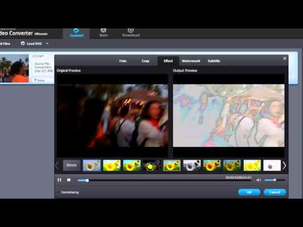Click the Add Files button

pyautogui.click(x=4, y=44)
